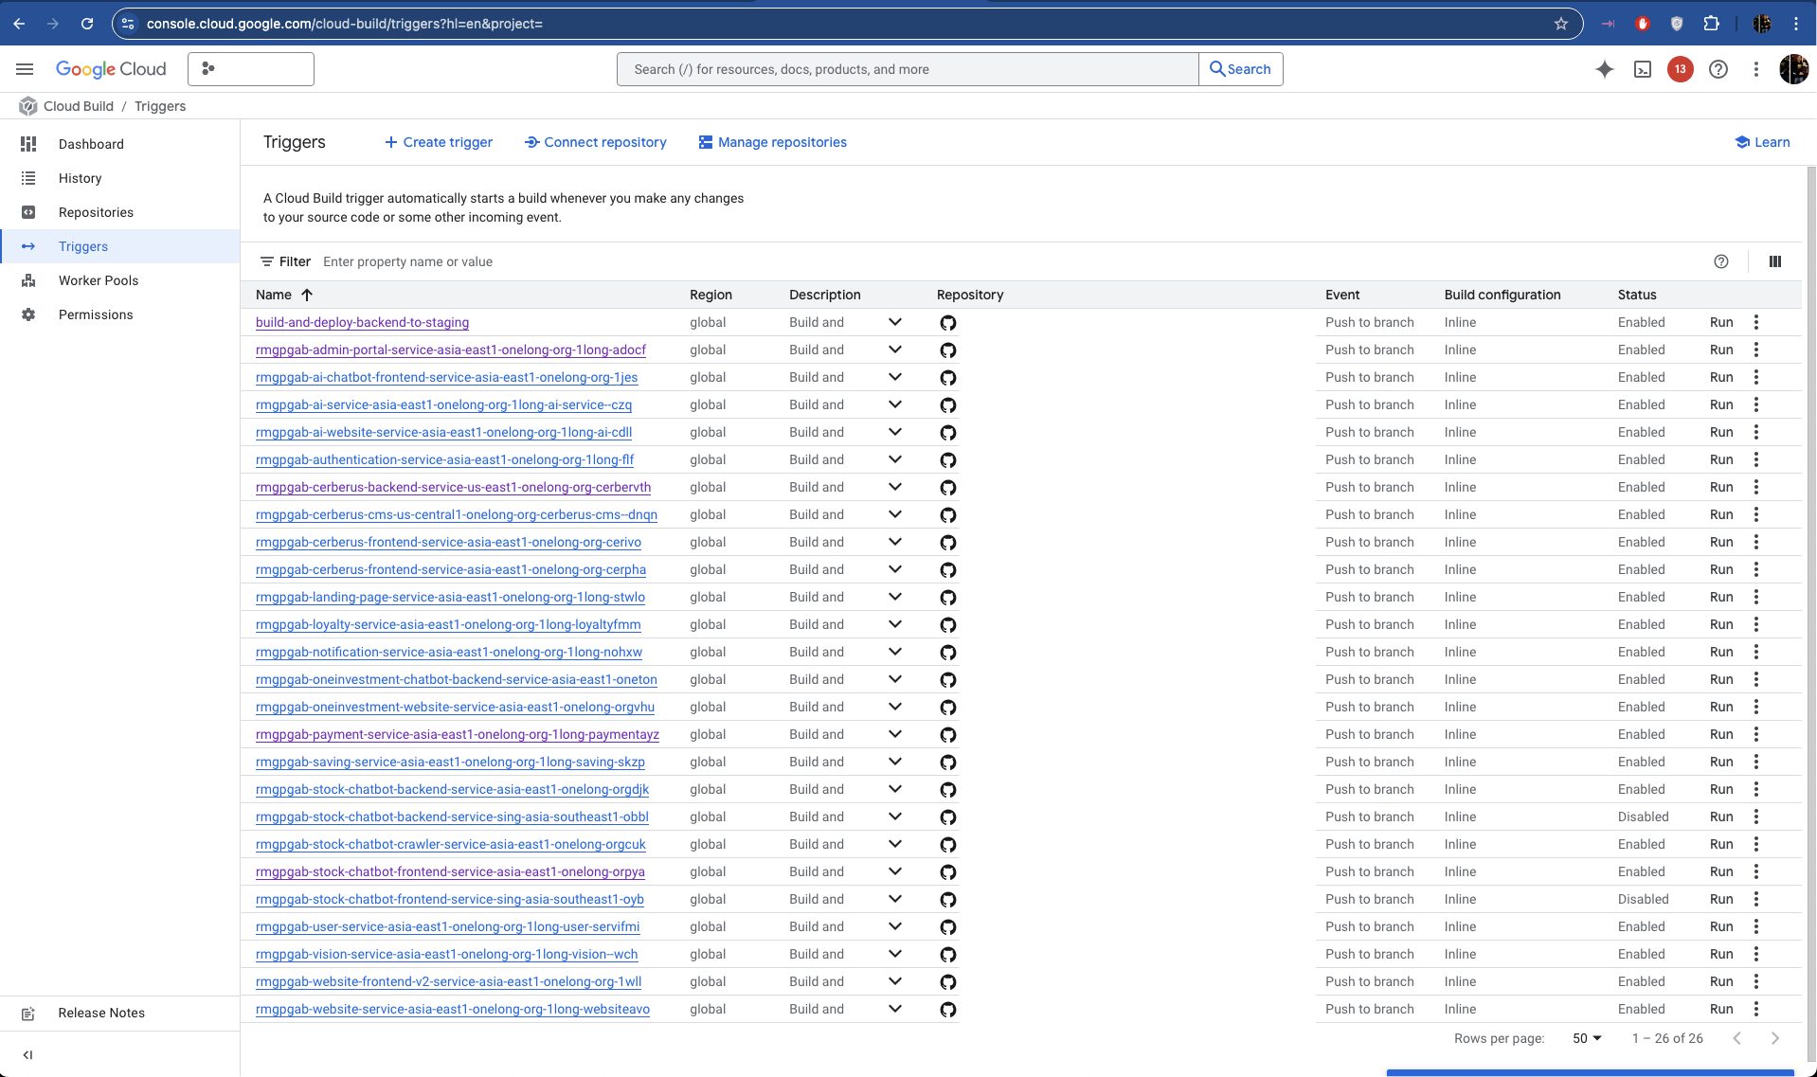The image size is (1817, 1077).
Task: Click the Google Cloud logo
Action: point(111,69)
